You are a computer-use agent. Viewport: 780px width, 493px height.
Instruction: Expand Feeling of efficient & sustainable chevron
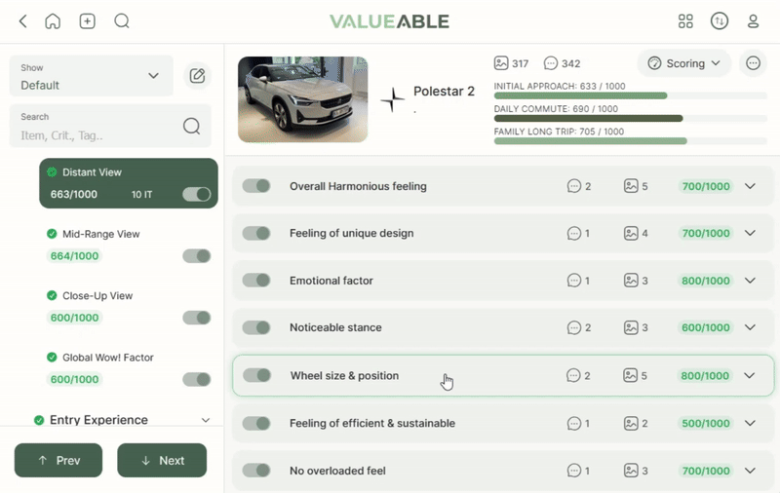pos(750,423)
